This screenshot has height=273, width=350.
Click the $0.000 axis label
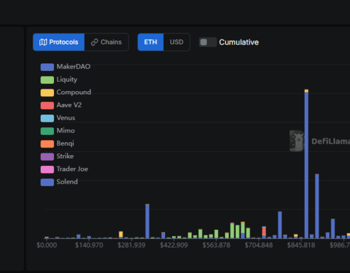click(46, 245)
